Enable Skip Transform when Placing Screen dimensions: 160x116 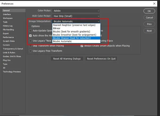[x=31, y=46]
